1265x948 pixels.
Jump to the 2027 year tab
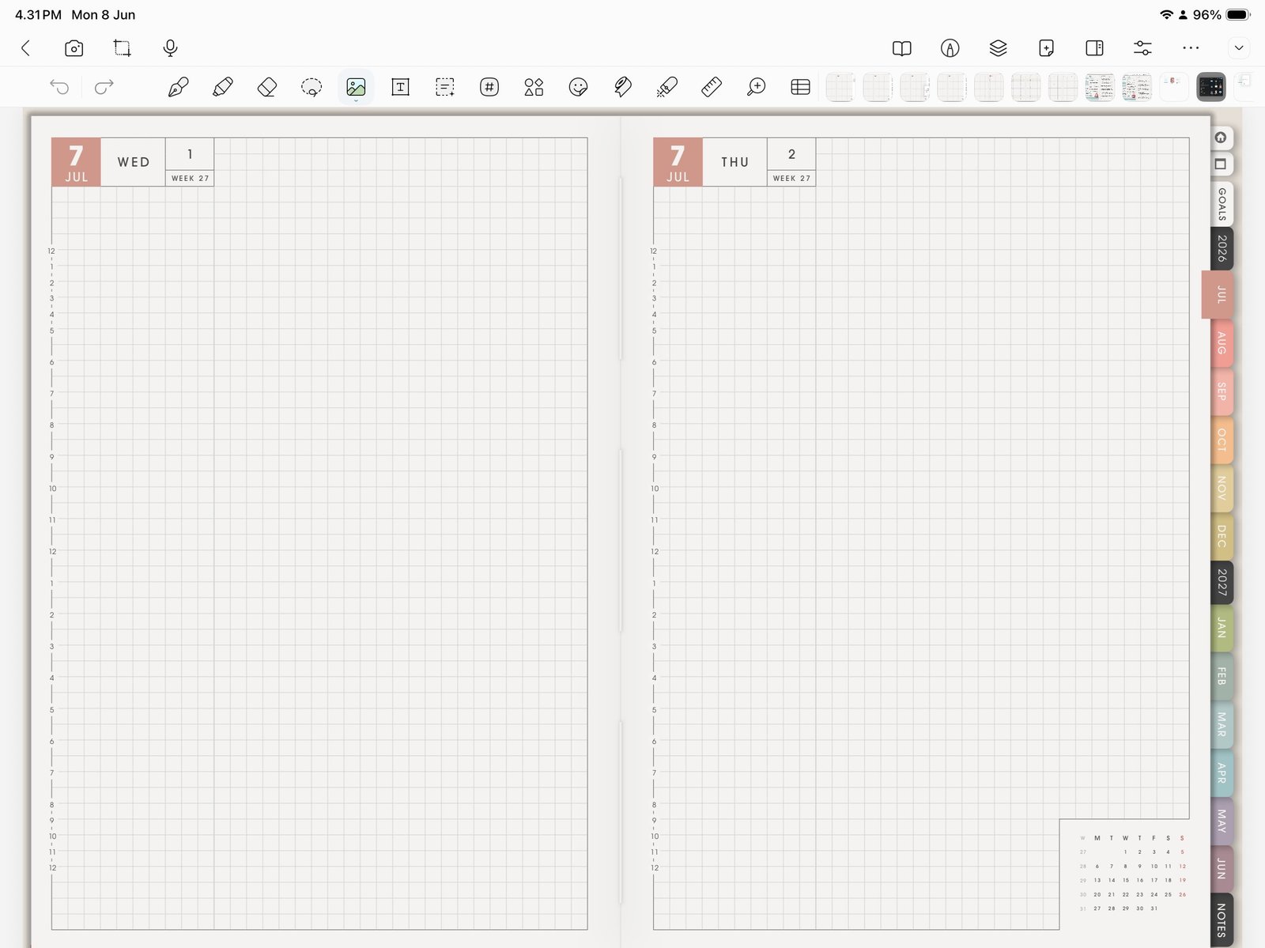[1222, 582]
